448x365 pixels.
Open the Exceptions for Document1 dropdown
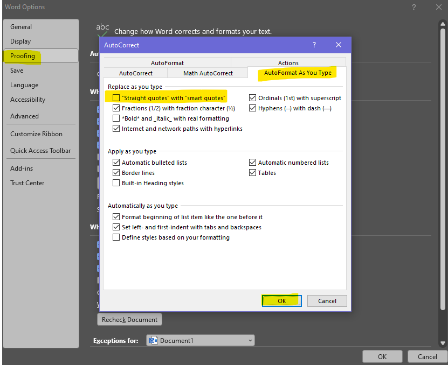(x=201, y=340)
